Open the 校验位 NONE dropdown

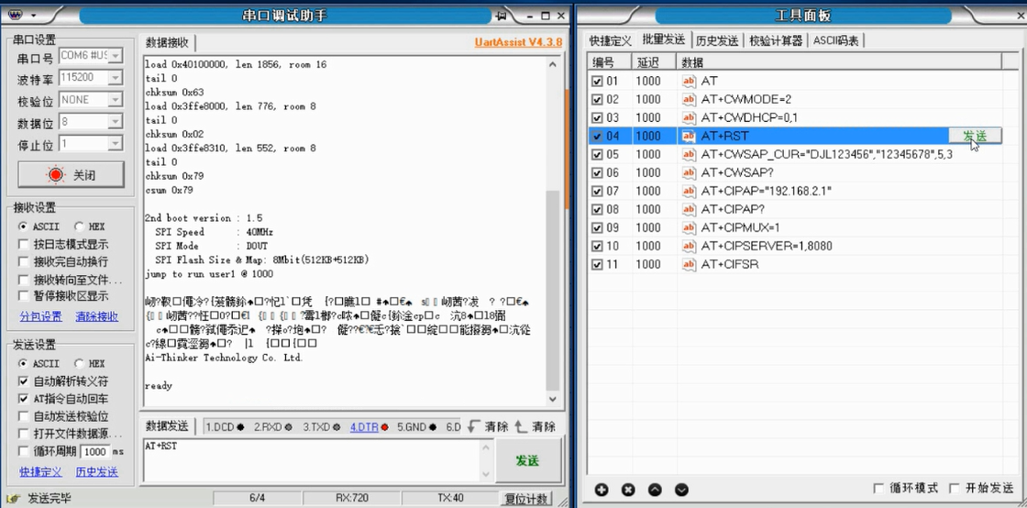116,100
